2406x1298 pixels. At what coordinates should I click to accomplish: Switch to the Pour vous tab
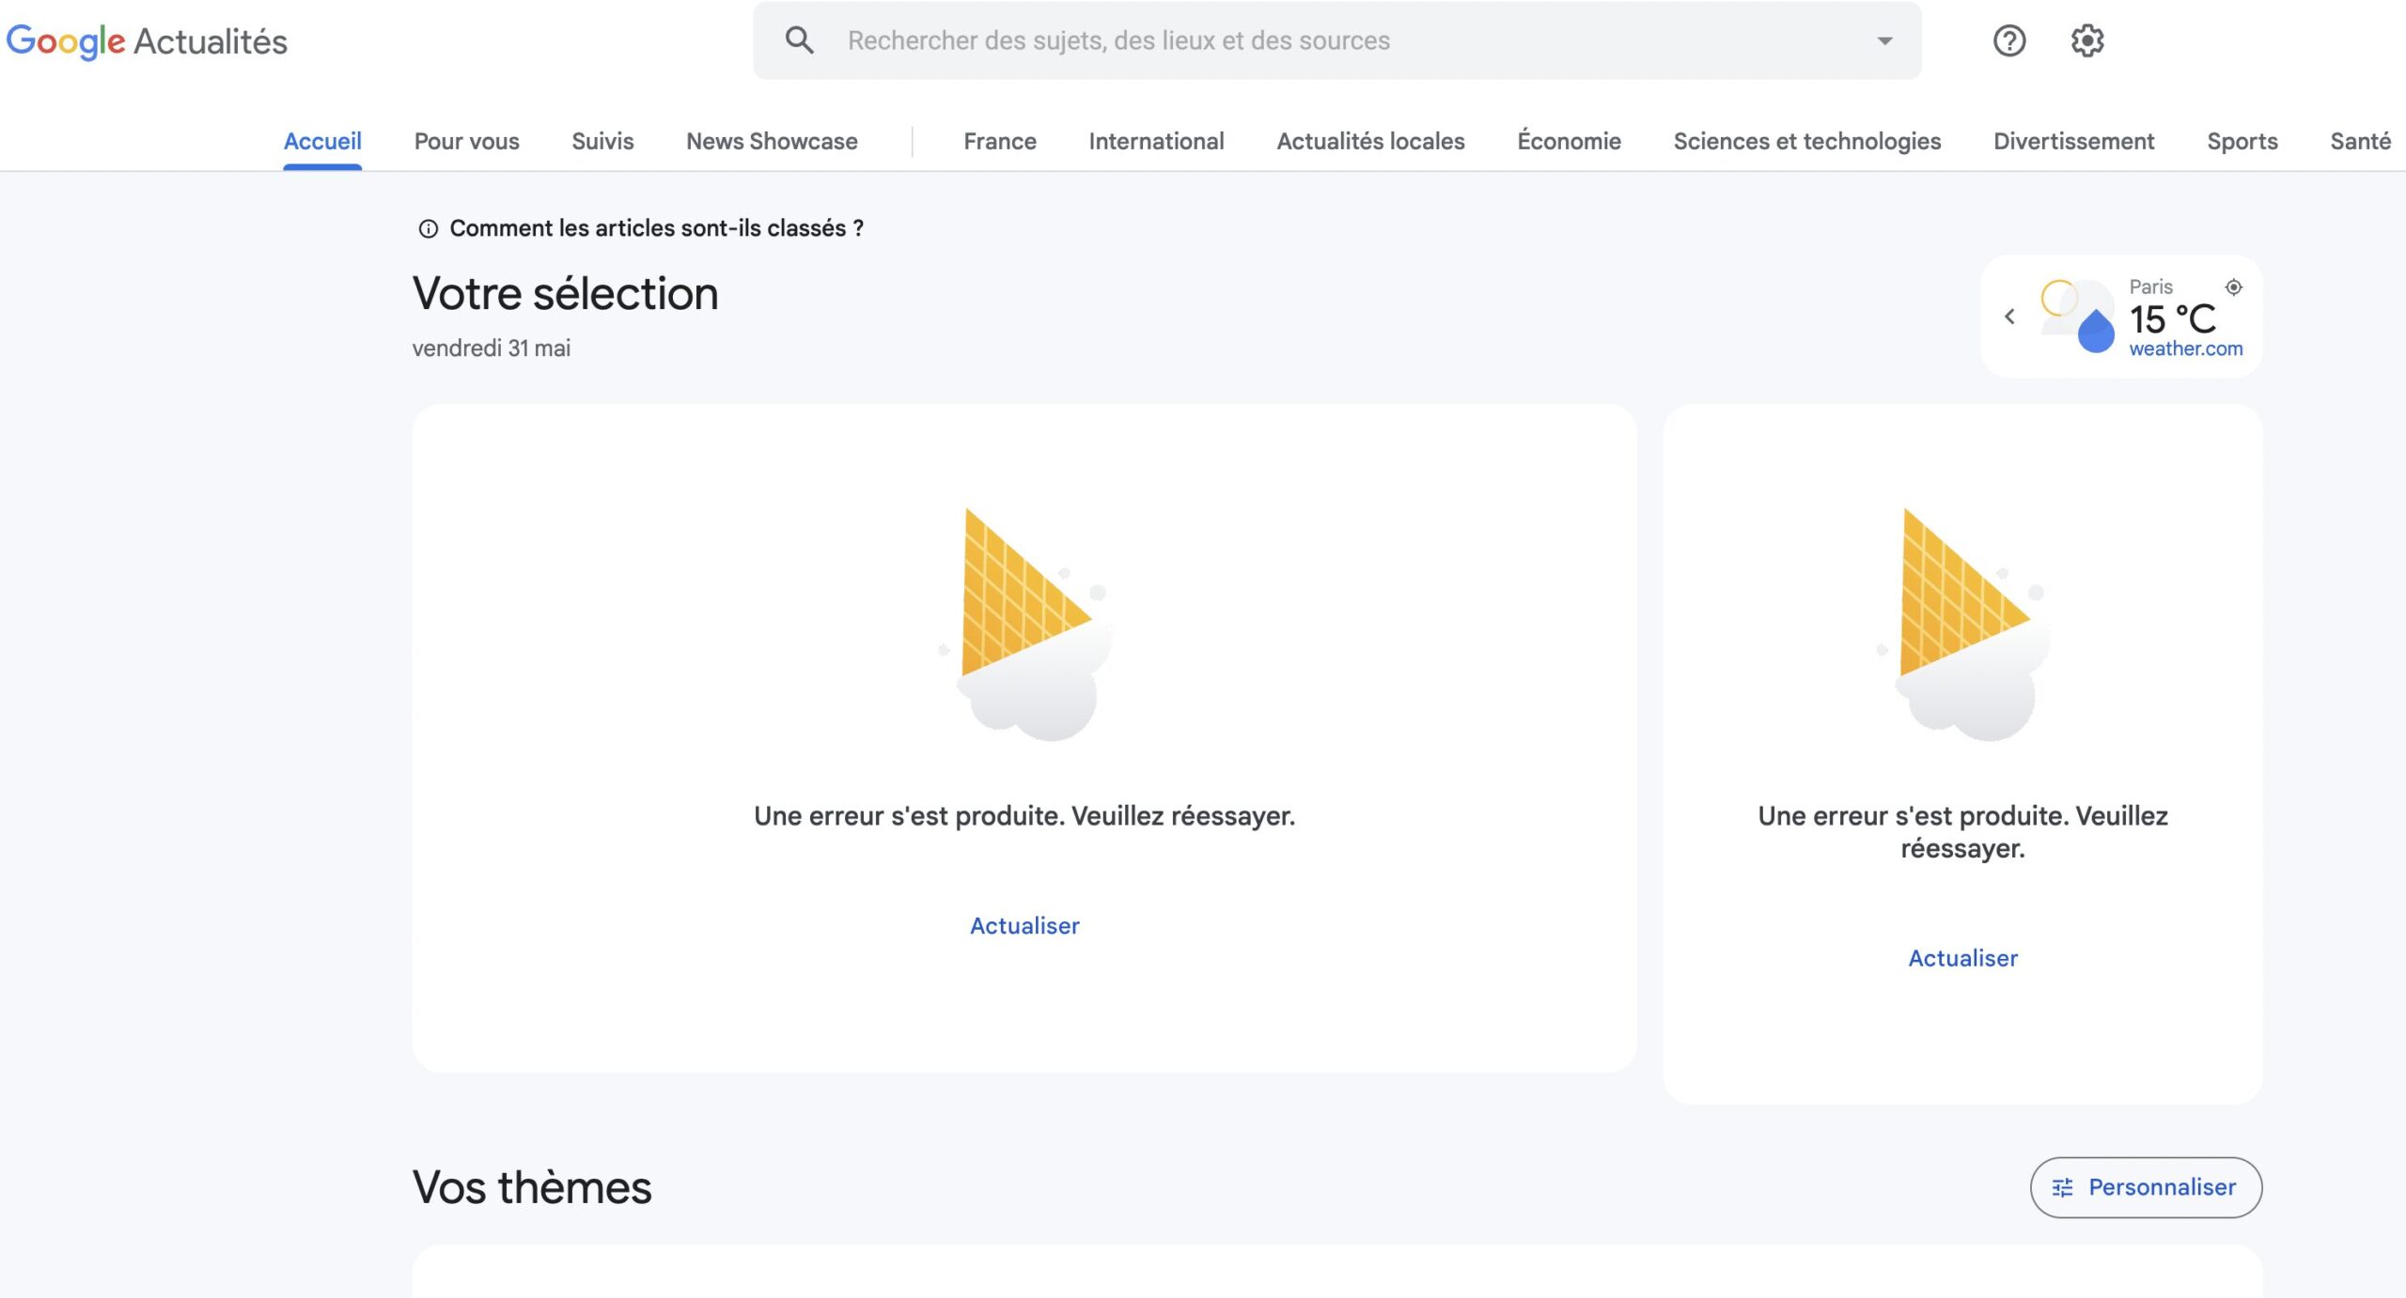pyautogui.click(x=467, y=141)
